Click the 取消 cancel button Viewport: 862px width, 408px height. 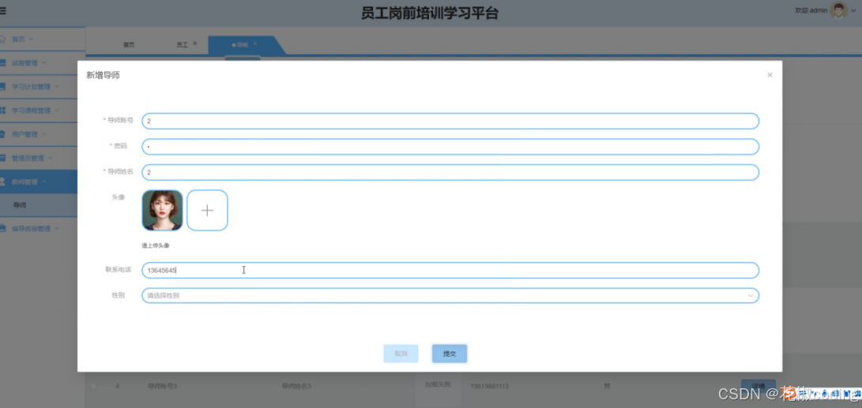(x=401, y=354)
